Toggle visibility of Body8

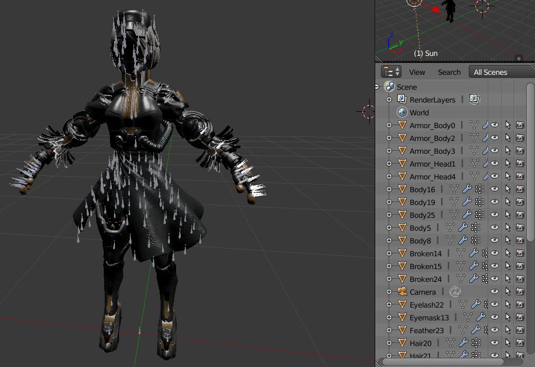point(494,240)
